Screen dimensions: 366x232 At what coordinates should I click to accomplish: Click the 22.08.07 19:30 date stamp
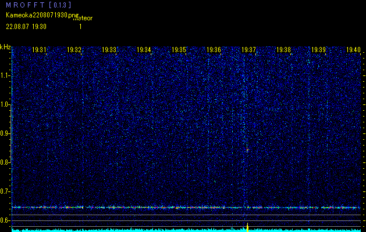click(x=26, y=27)
